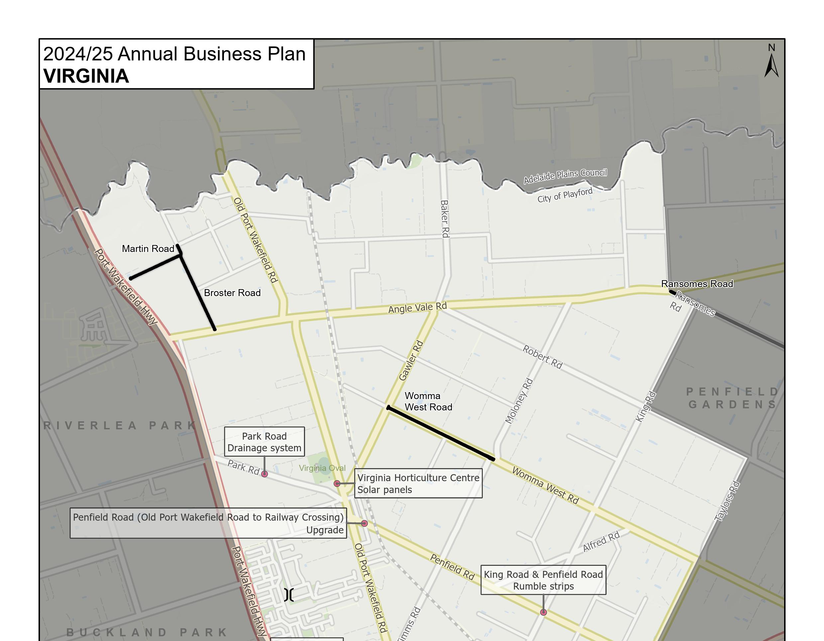Click the Penfield Road Upgrade label box
The image size is (824, 641).
pyautogui.click(x=208, y=523)
